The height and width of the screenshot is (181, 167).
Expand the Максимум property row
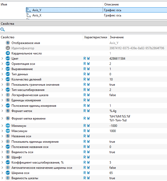pos(2,131)
